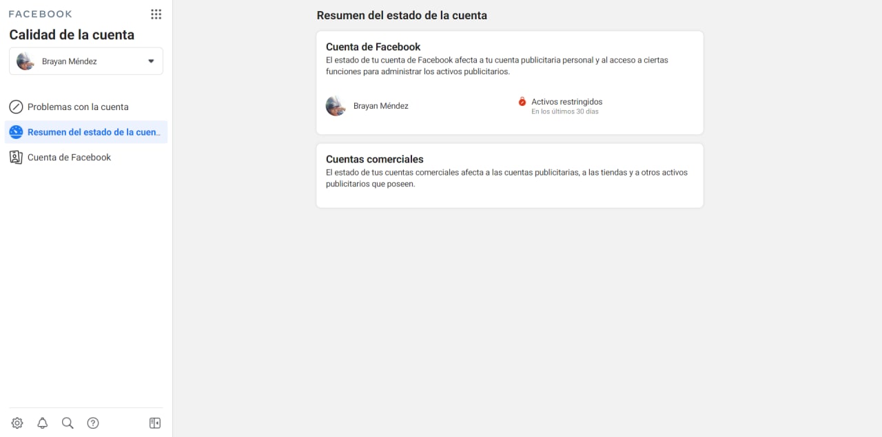
Task: Click the FACEBOOK logo
Action: point(41,14)
